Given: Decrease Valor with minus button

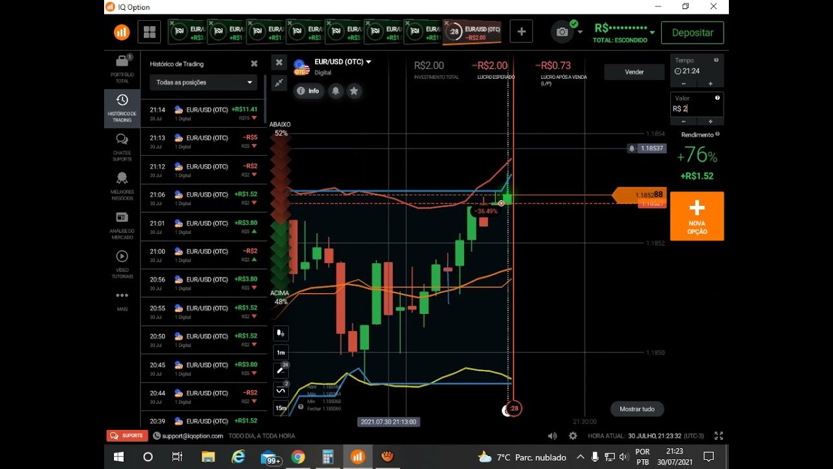Looking at the screenshot, I should [x=683, y=121].
